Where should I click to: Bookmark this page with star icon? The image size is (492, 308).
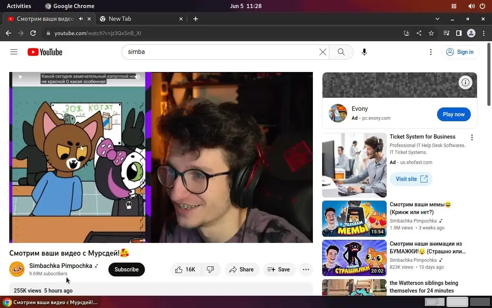click(431, 33)
